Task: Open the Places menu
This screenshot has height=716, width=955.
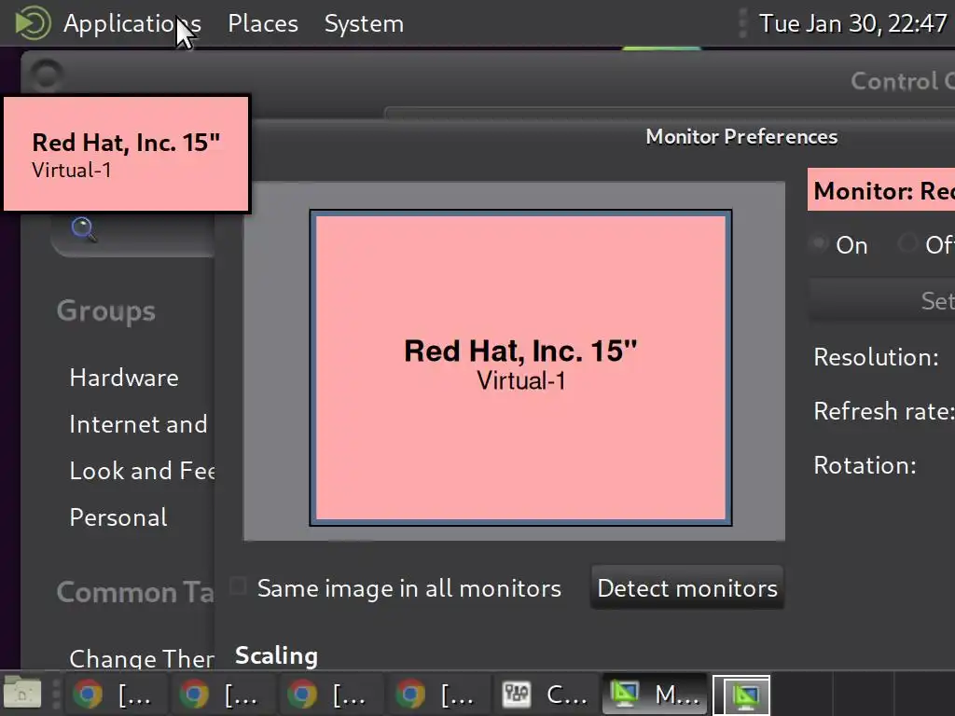Action: coord(262,23)
